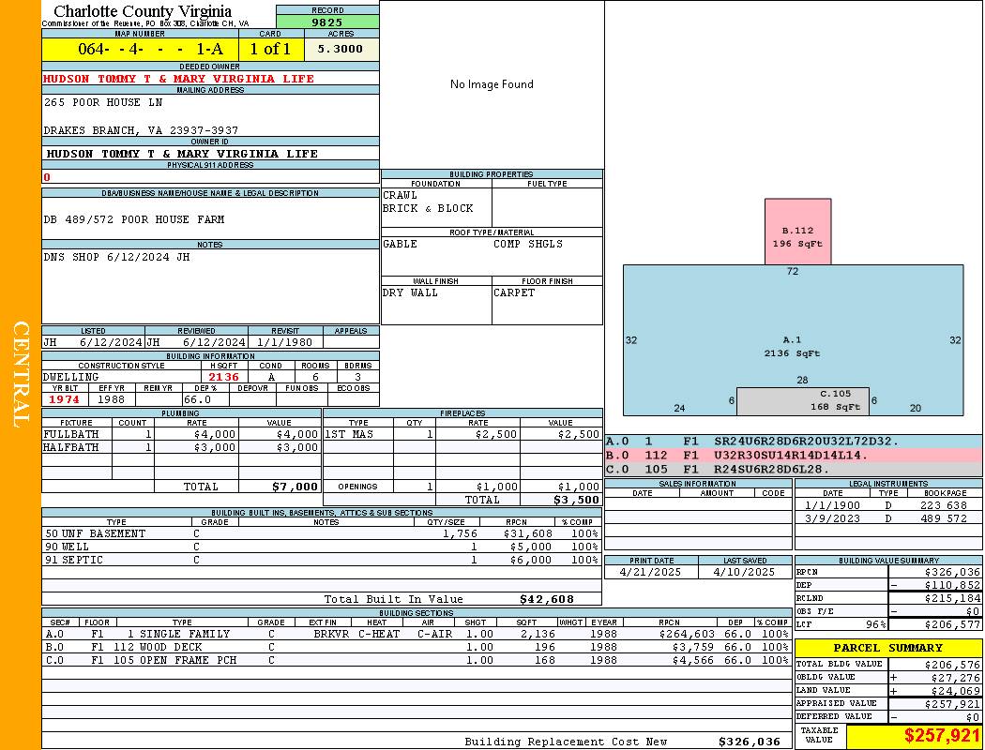
Task: Select year built 1974
Action: click(64, 399)
